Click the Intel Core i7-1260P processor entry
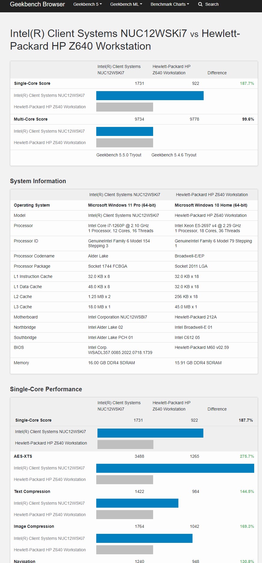This screenshot has width=262, height=563. click(x=119, y=226)
